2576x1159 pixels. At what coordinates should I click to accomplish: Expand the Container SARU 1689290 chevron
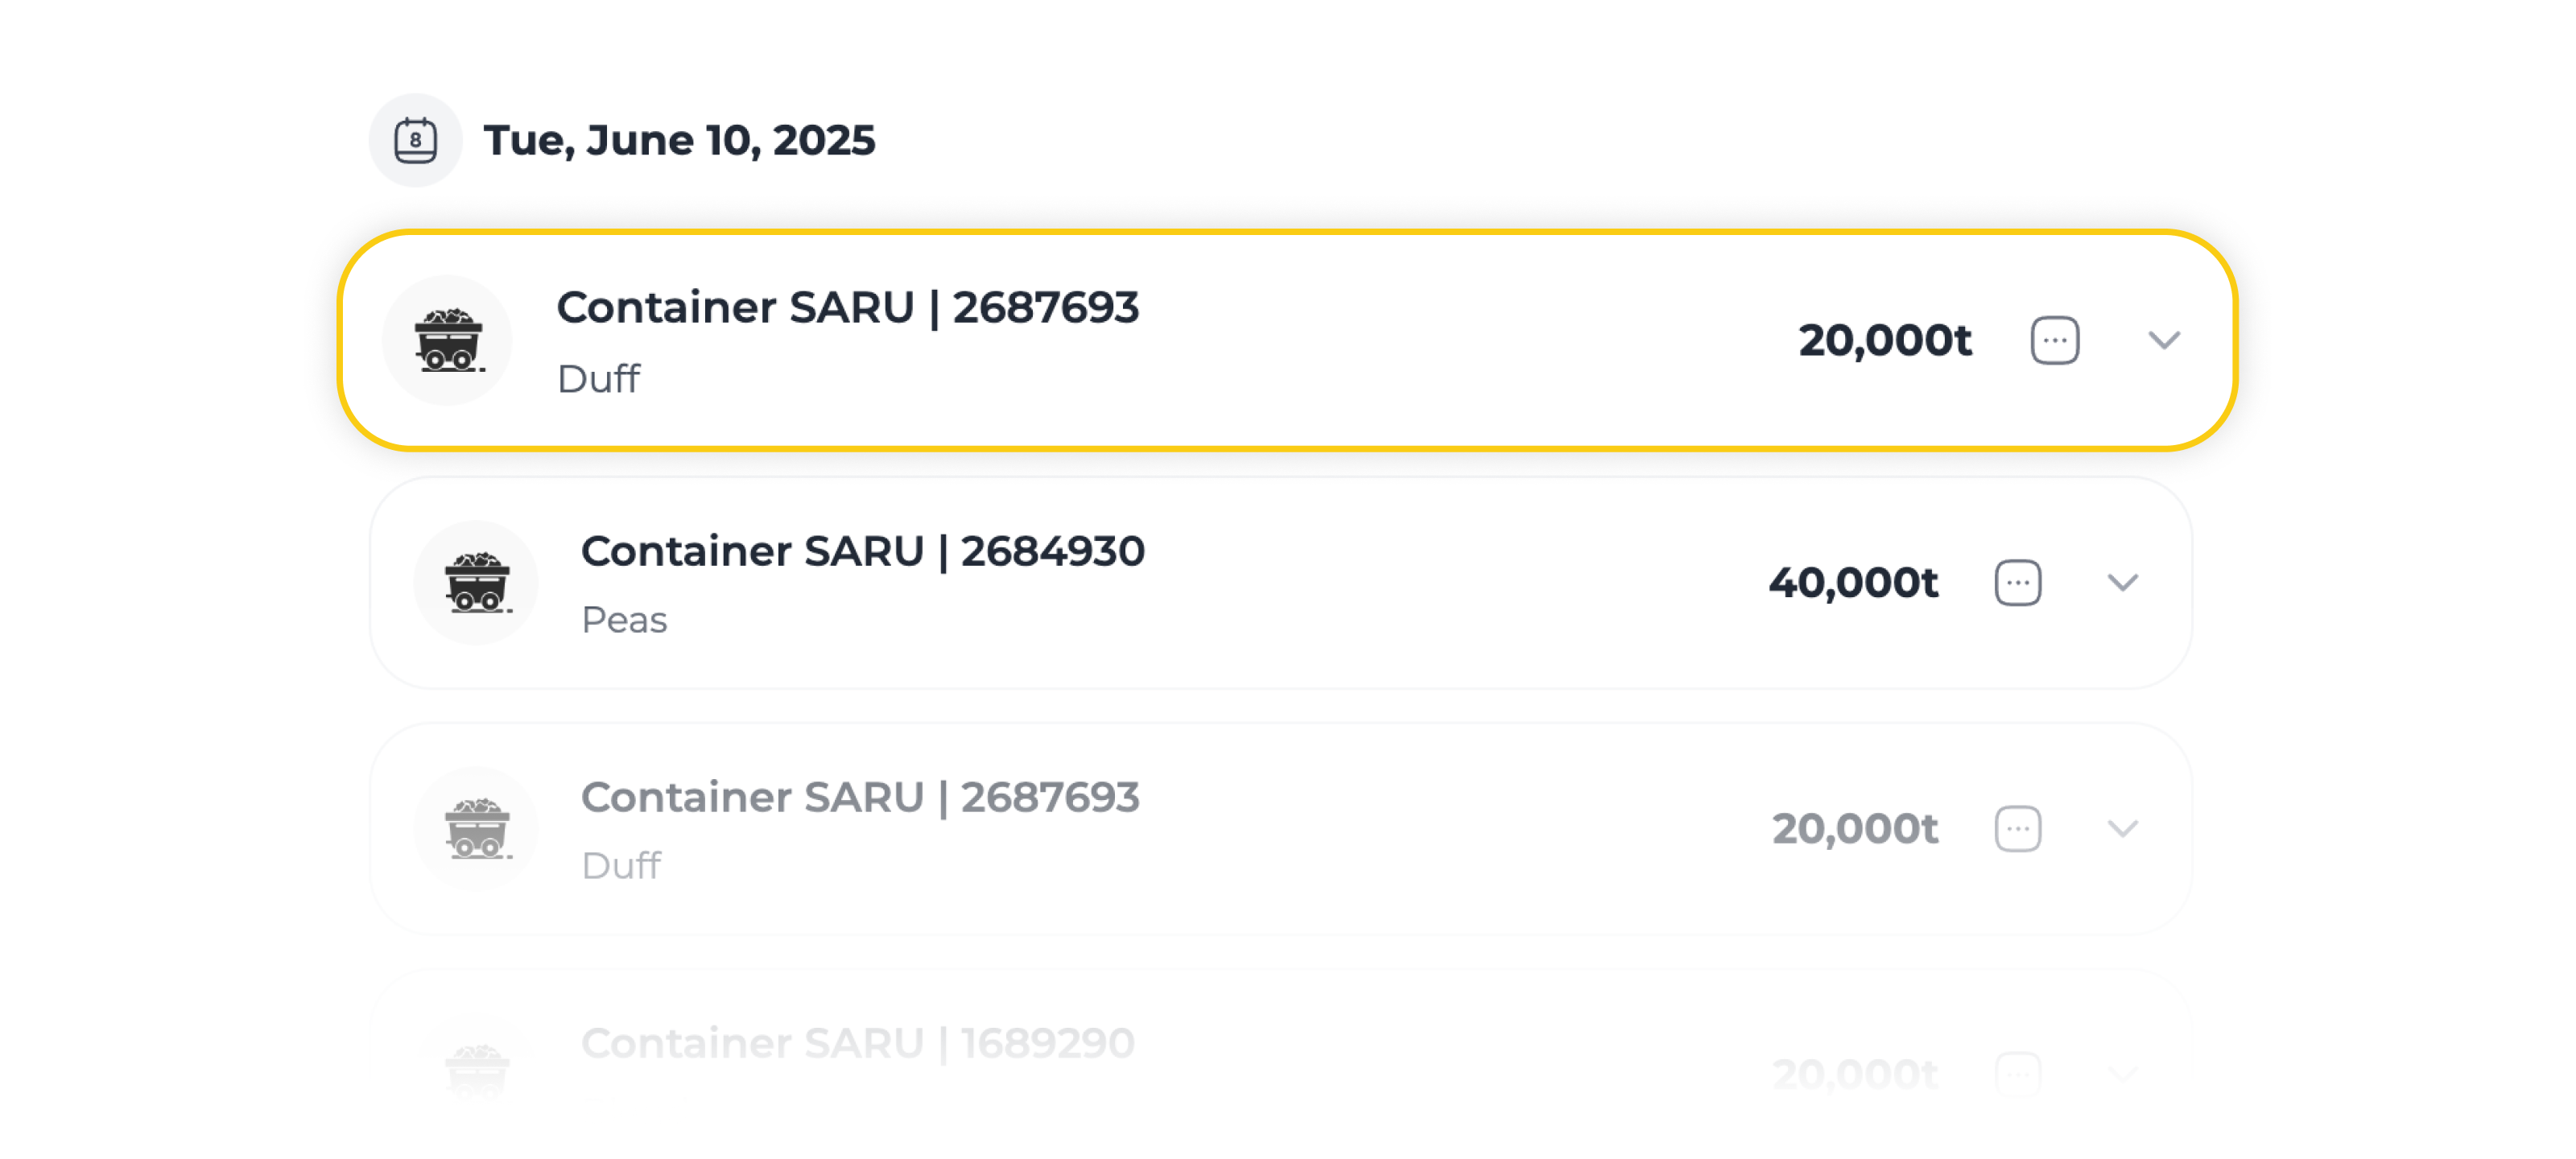[x=2122, y=1074]
